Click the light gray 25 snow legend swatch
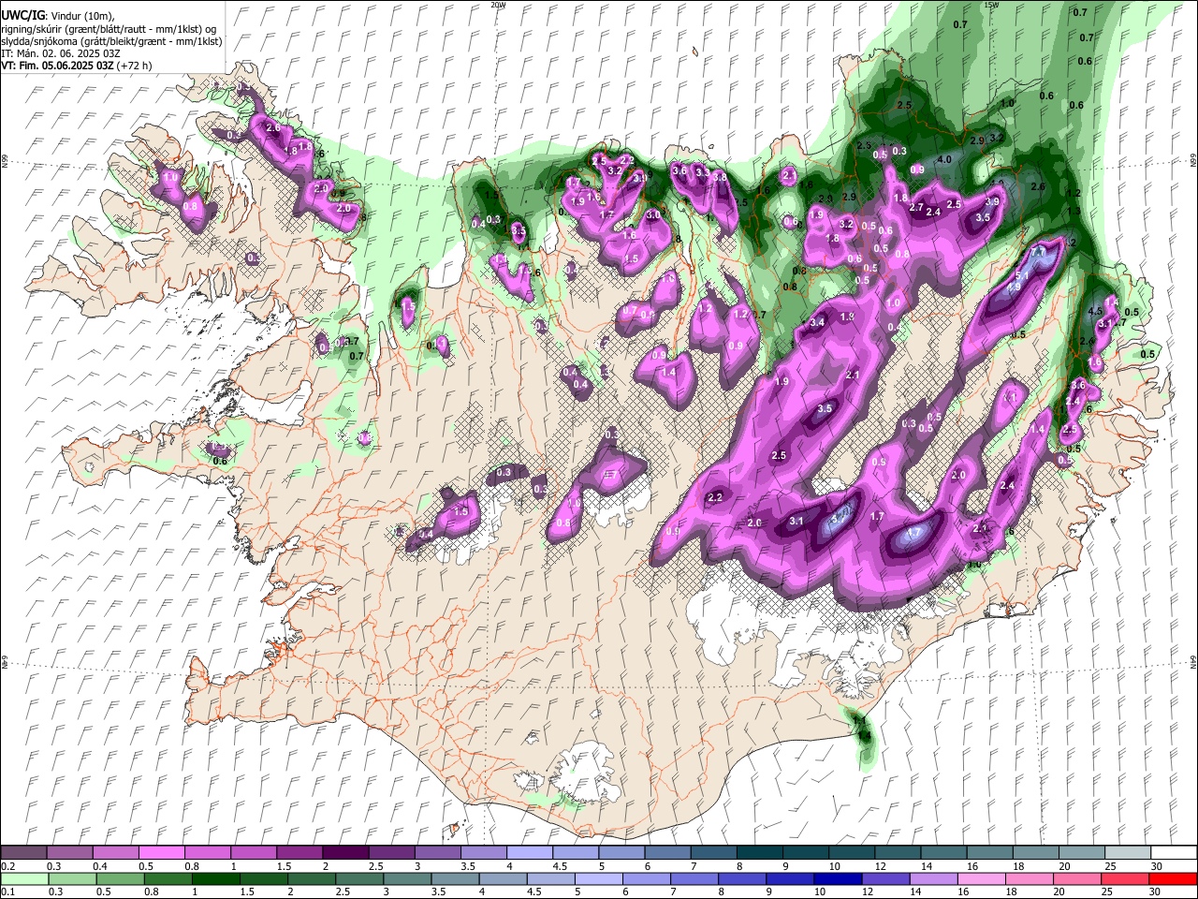Viewport: 1198px width, 899px height. [x=1128, y=853]
